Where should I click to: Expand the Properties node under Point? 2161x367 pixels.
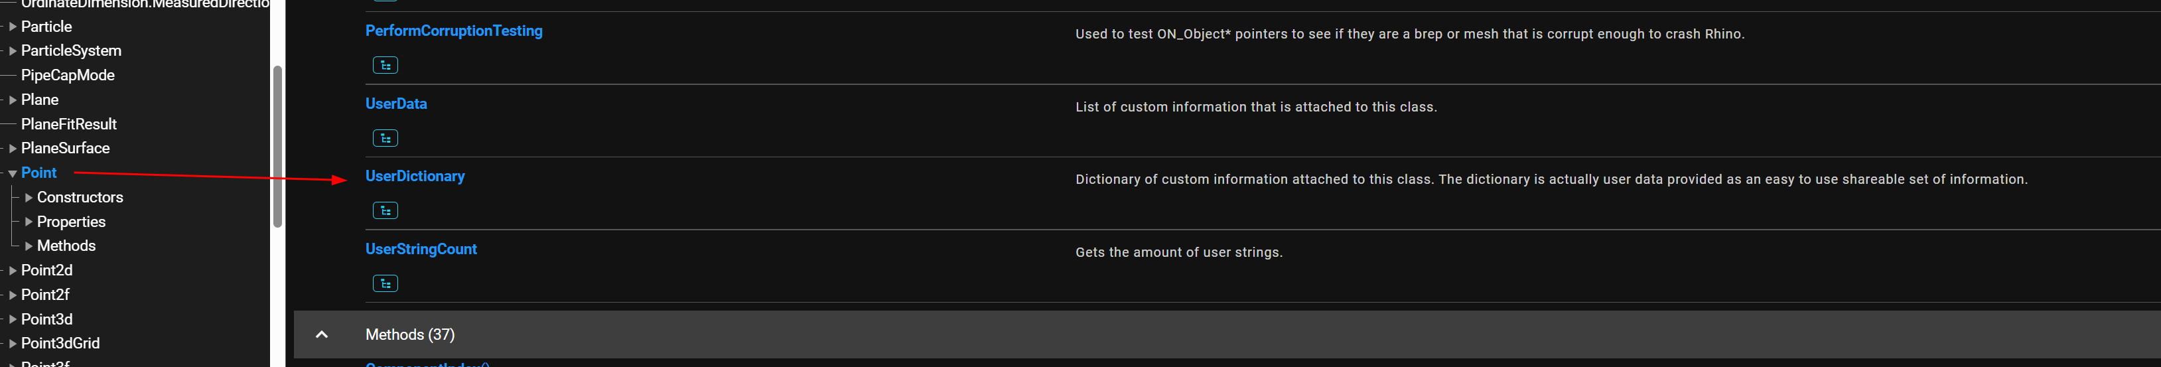click(x=29, y=222)
